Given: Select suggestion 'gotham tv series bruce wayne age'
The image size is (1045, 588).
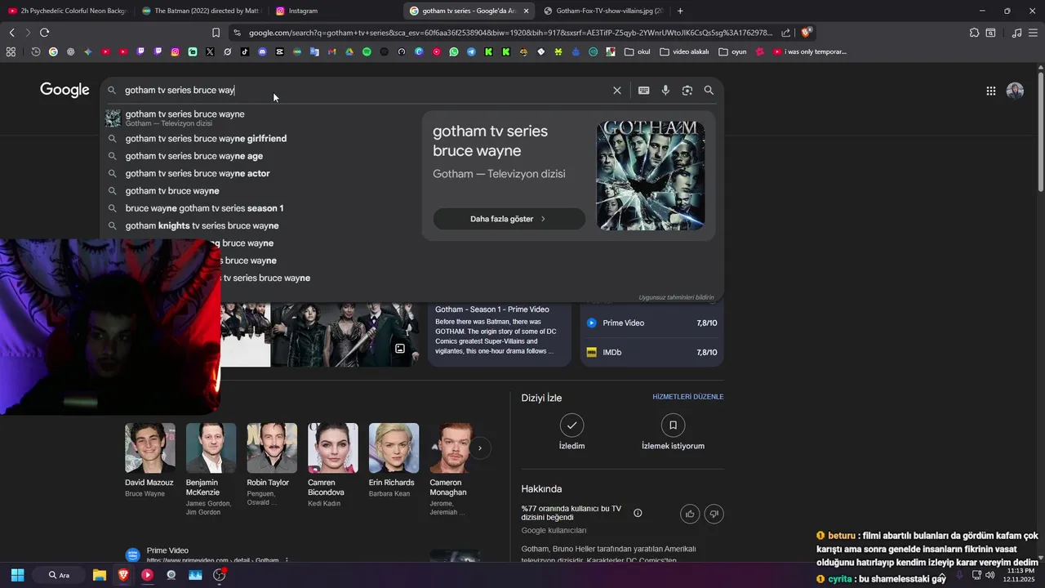Looking at the screenshot, I should [x=194, y=156].
